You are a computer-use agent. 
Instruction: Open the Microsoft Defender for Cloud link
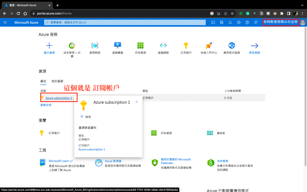point(176,161)
